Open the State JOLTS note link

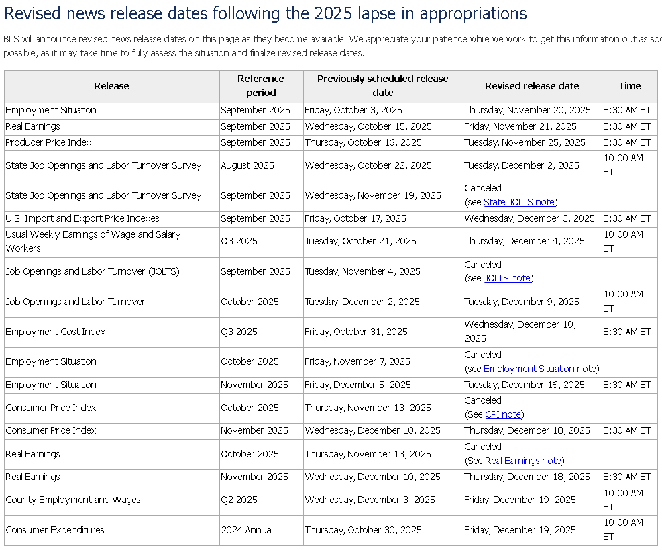pos(518,202)
